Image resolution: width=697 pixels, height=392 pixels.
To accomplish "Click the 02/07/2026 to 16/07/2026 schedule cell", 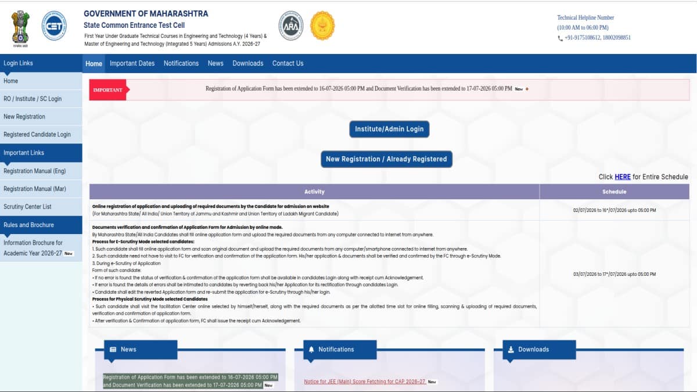I will tap(615, 210).
